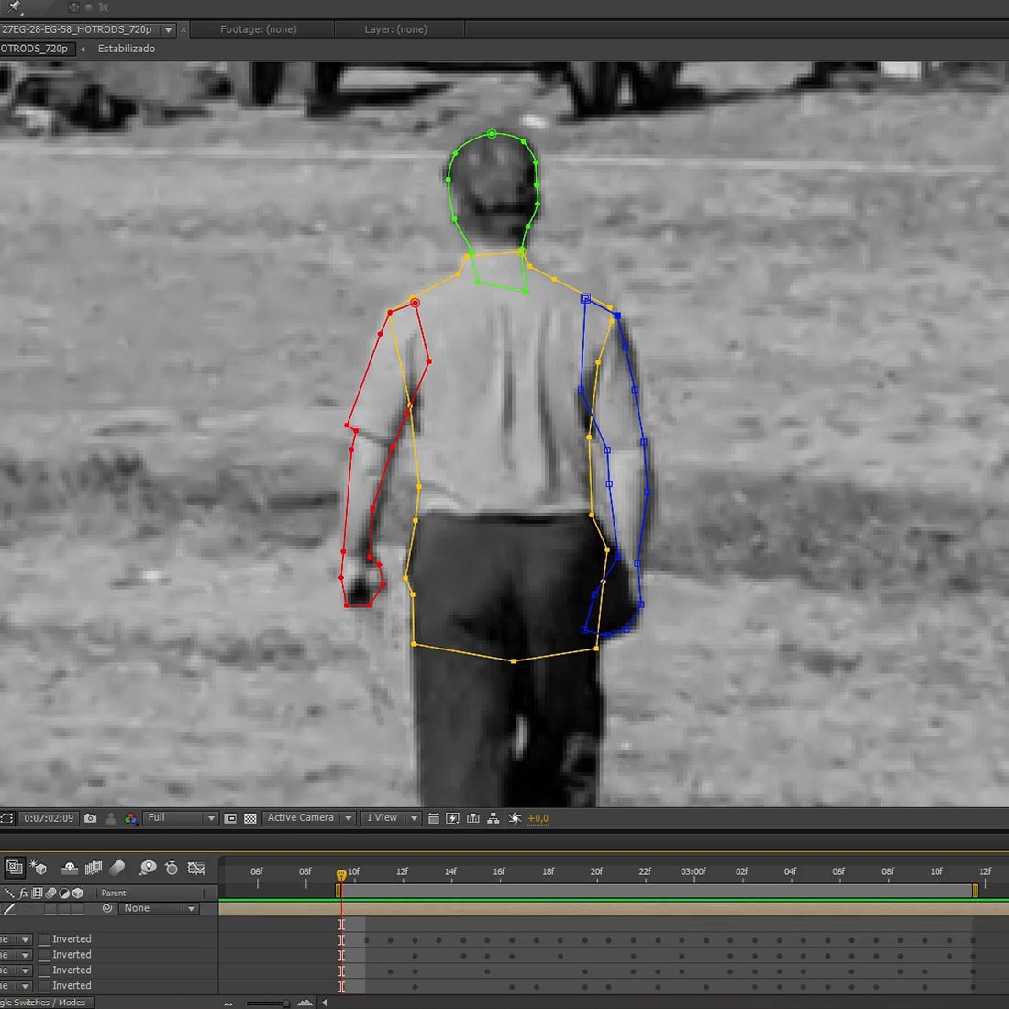Image resolution: width=1009 pixels, height=1009 pixels.
Task: Toggle the transparency grid button
Action: coord(249,818)
